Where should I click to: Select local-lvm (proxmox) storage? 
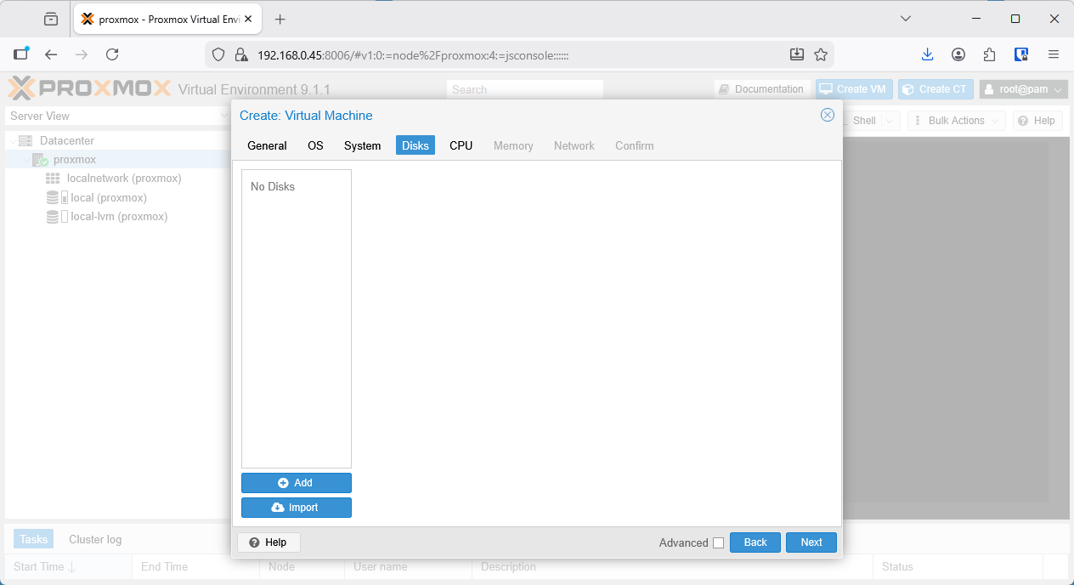pos(119,216)
